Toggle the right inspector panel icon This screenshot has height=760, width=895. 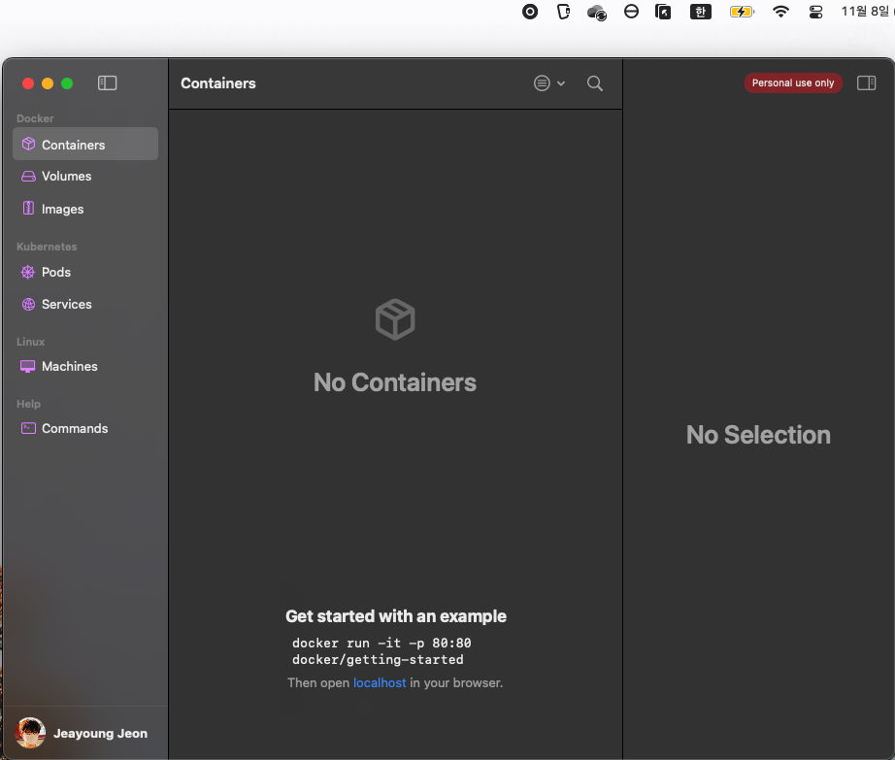point(866,83)
